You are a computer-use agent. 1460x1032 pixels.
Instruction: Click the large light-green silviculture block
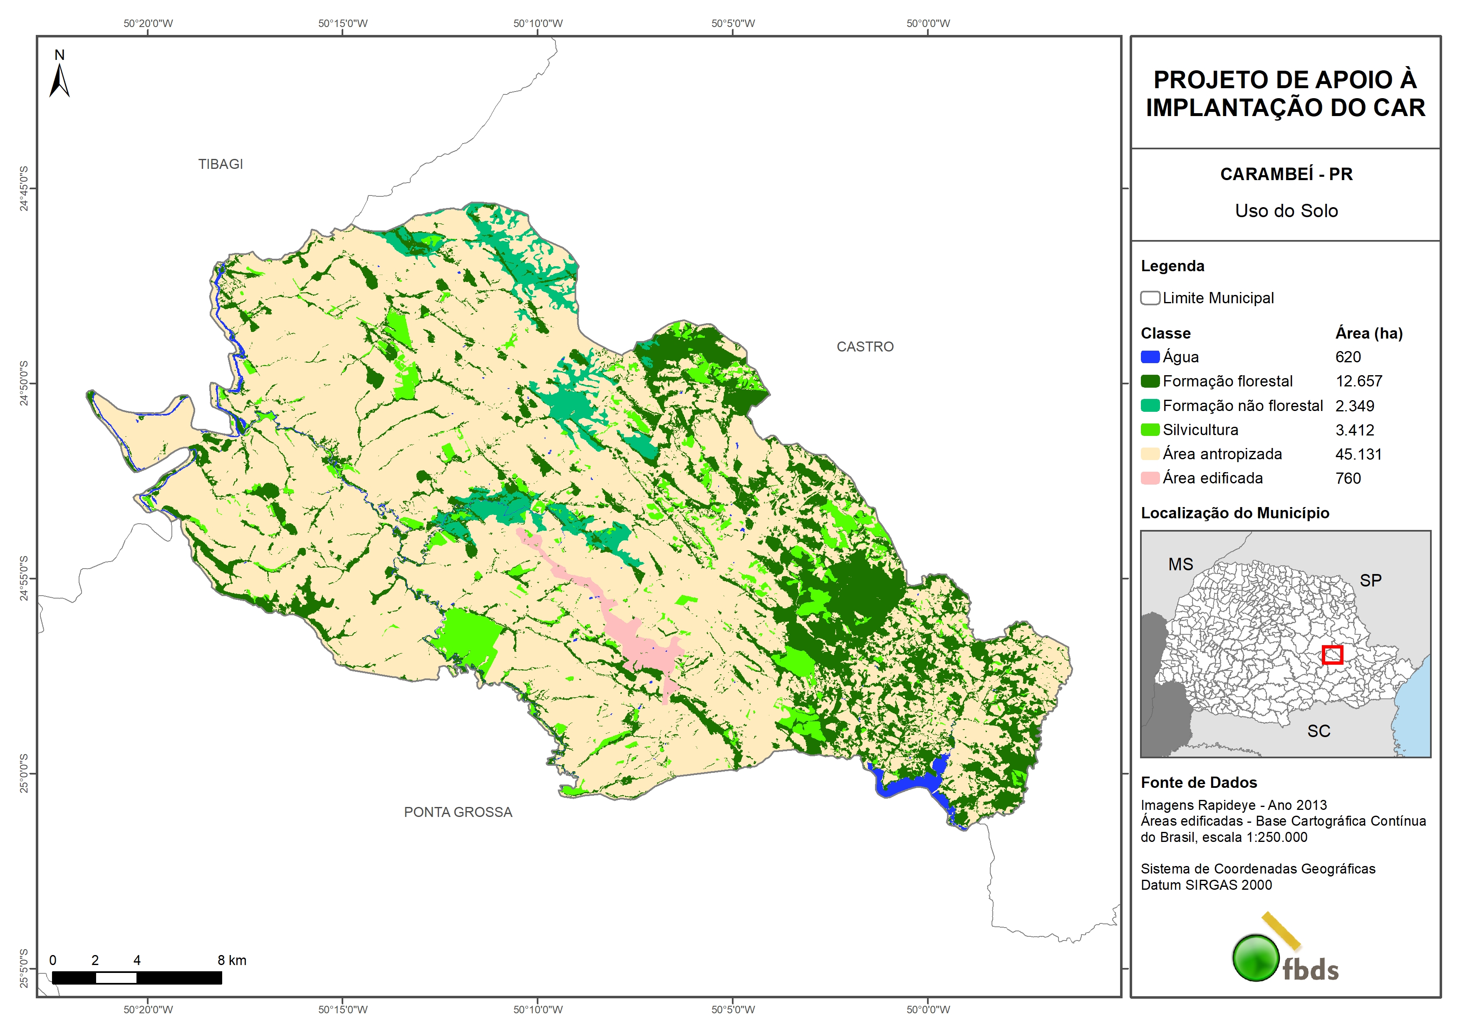469,636
